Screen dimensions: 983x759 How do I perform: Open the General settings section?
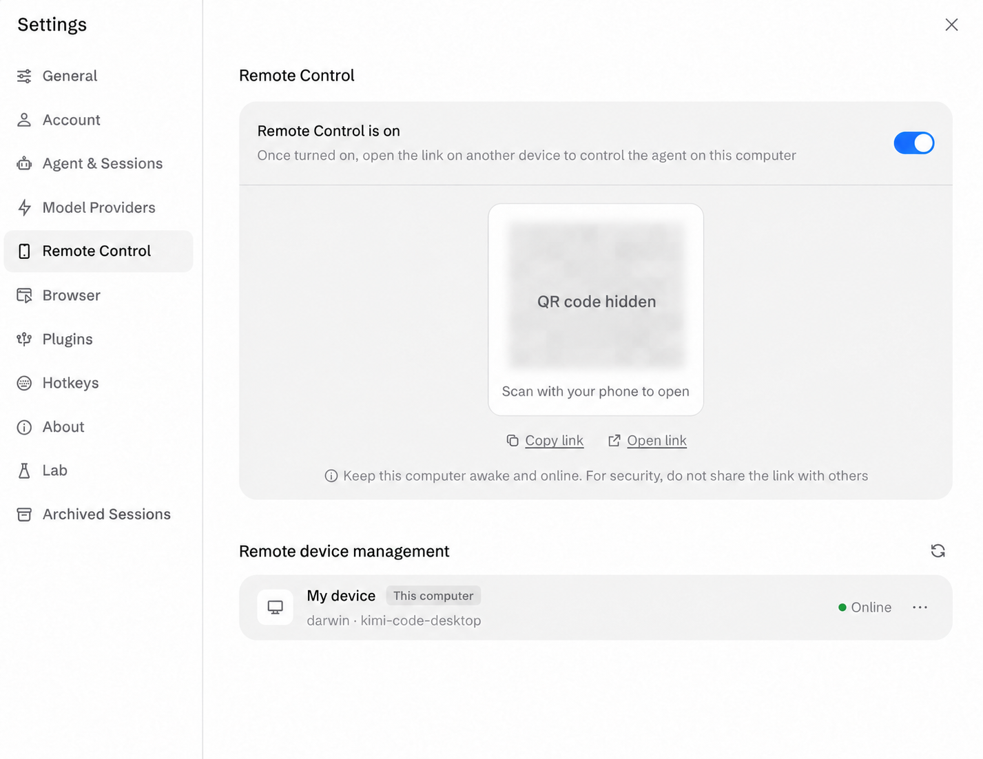(x=99, y=76)
